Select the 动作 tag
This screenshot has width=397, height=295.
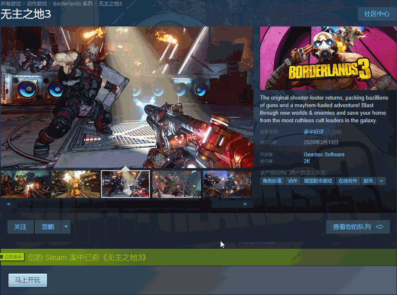[293, 181]
